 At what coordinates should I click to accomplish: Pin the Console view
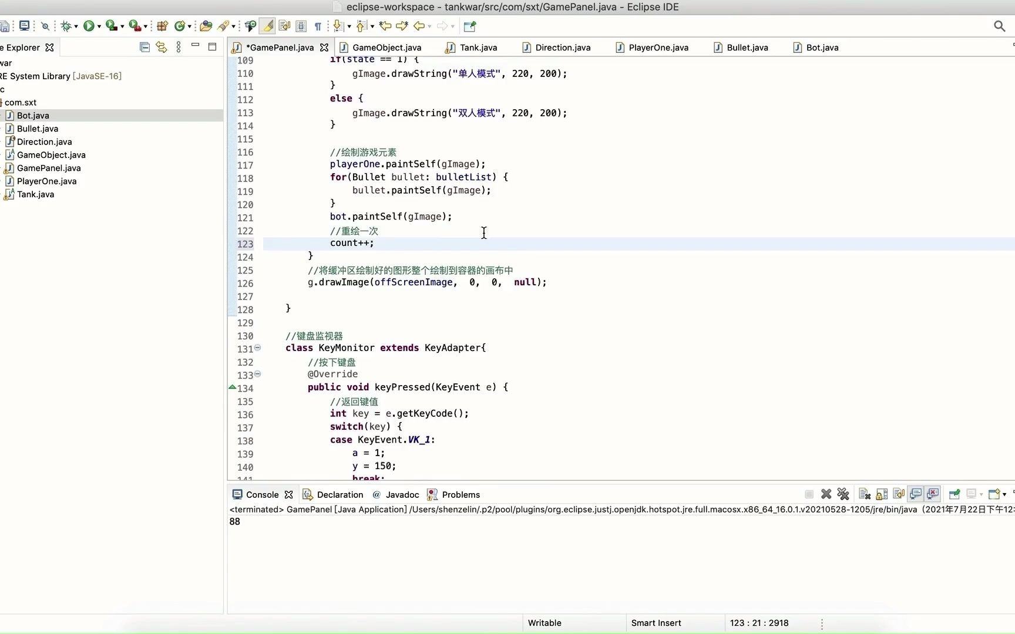coord(954,494)
